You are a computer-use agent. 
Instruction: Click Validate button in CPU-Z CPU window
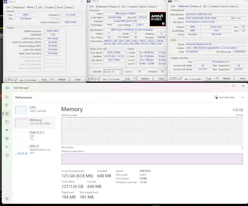pos(145,79)
